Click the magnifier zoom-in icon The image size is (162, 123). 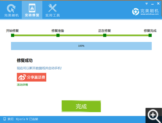tap(154, 116)
